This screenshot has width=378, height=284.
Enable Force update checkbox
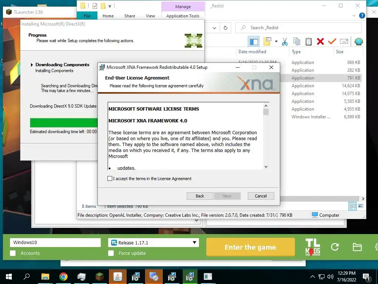tap(111, 253)
